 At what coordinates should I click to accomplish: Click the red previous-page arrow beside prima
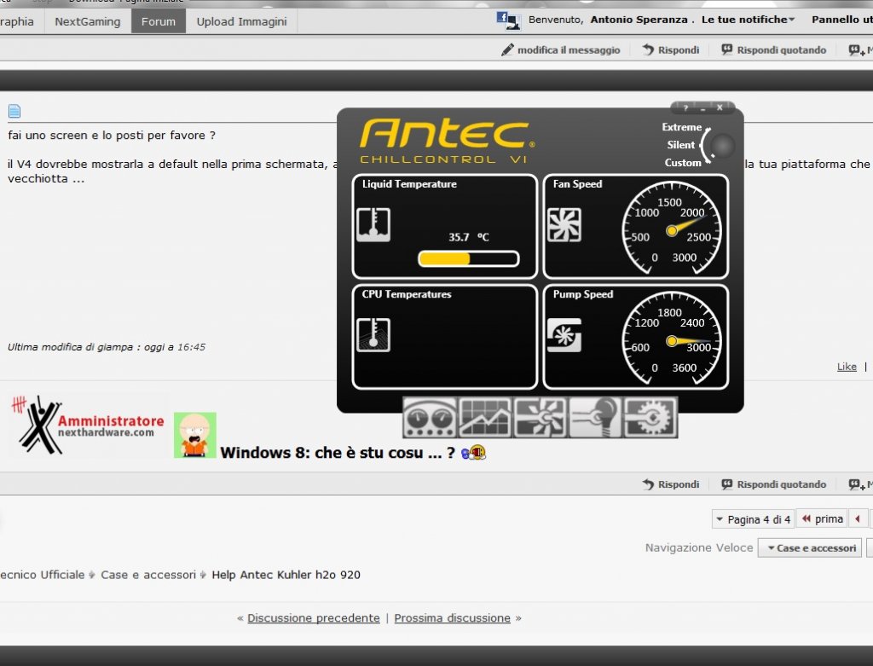[858, 519]
